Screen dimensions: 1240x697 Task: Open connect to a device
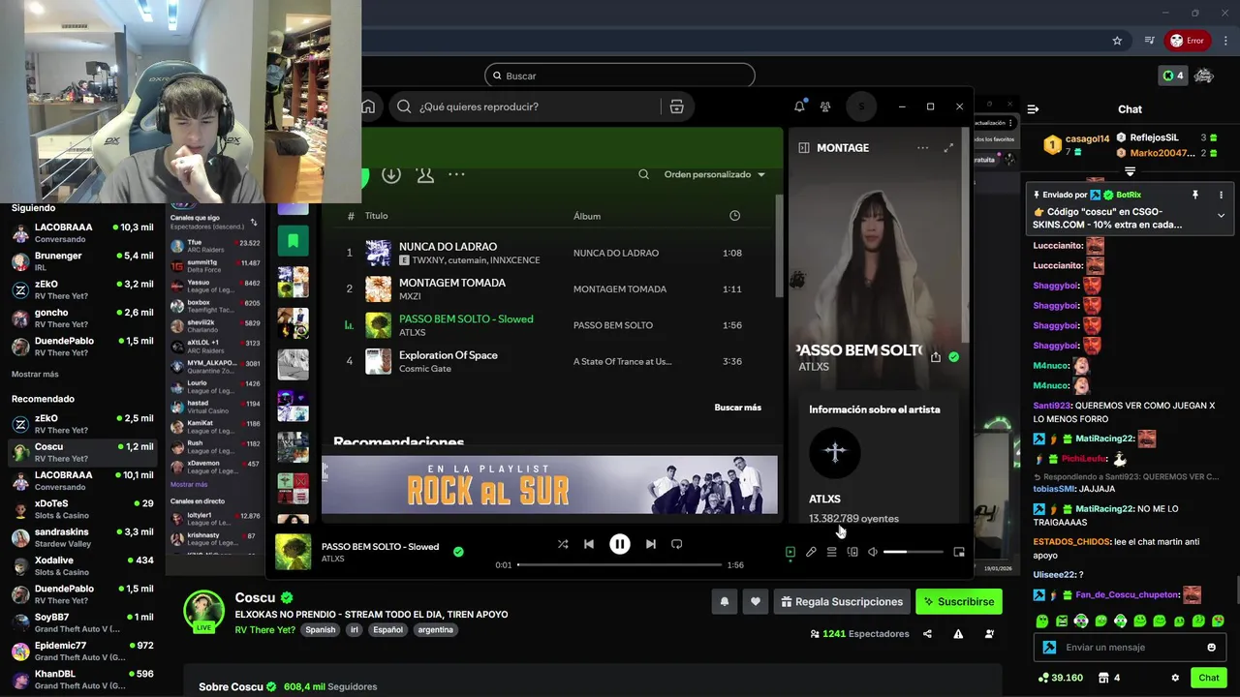tap(852, 552)
